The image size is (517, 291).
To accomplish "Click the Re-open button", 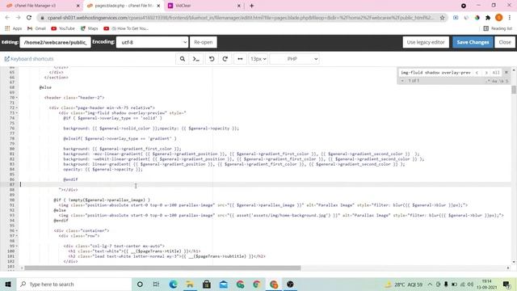I will click(203, 42).
